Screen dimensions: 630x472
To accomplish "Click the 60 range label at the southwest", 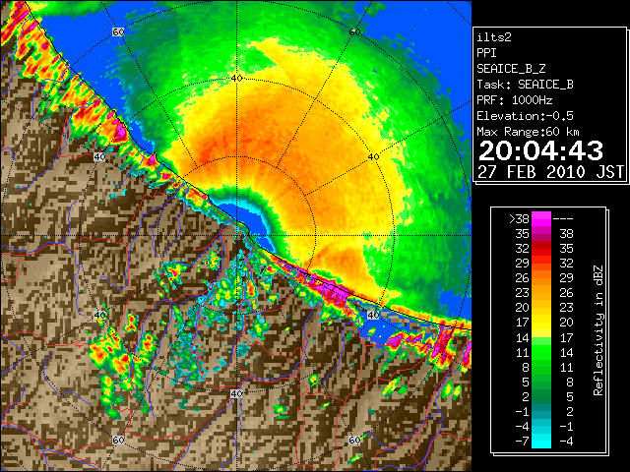I will (118, 440).
